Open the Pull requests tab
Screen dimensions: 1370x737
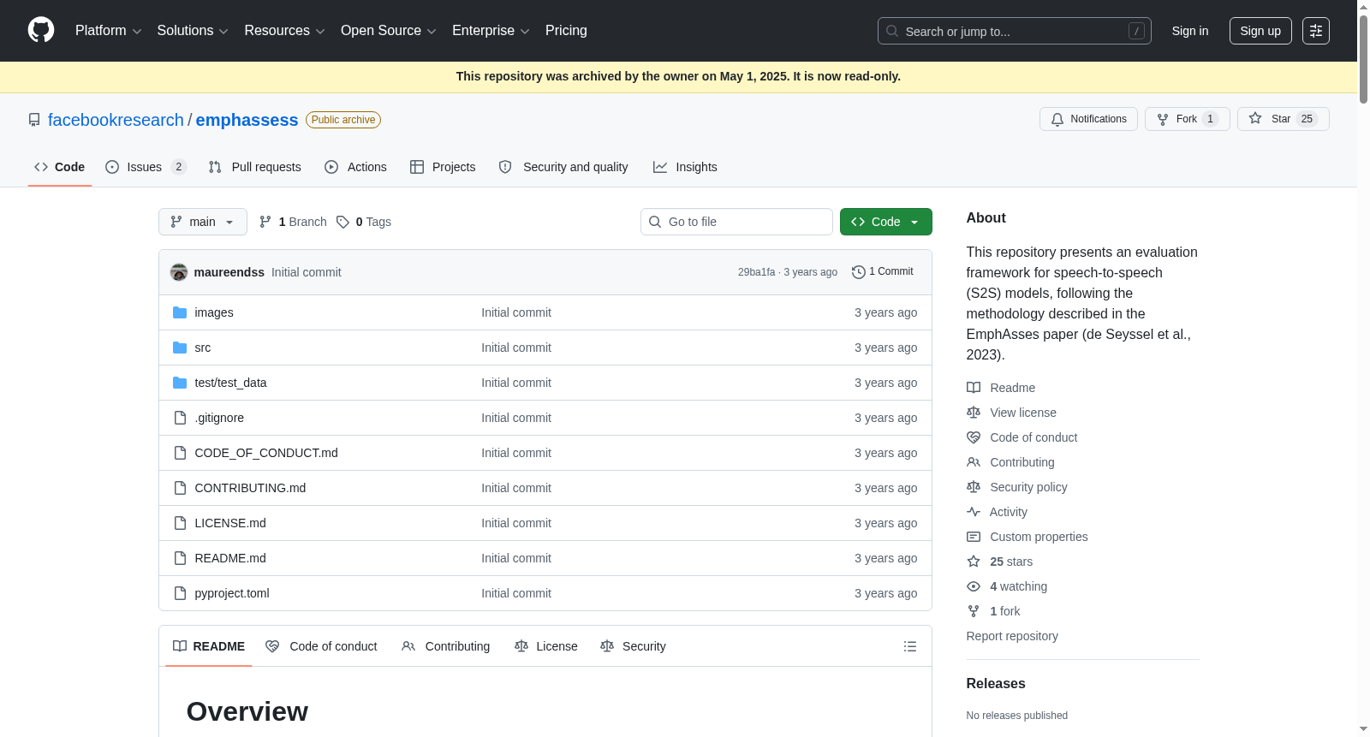tap(254, 167)
